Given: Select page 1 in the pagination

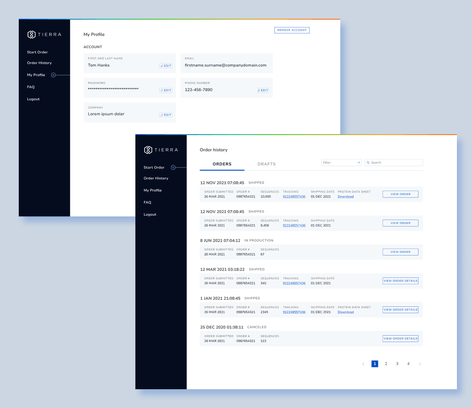Looking at the screenshot, I should pos(375,364).
